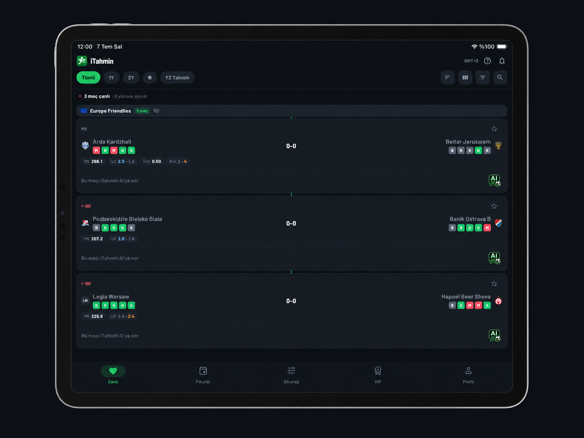
Task: Click the LV 2.0 - 2.4 chip
Action: click(x=123, y=316)
